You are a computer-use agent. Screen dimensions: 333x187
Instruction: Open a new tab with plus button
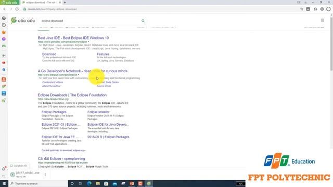pos(65,2)
